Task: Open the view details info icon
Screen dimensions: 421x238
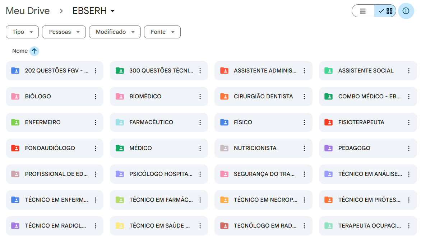Action: (406, 11)
